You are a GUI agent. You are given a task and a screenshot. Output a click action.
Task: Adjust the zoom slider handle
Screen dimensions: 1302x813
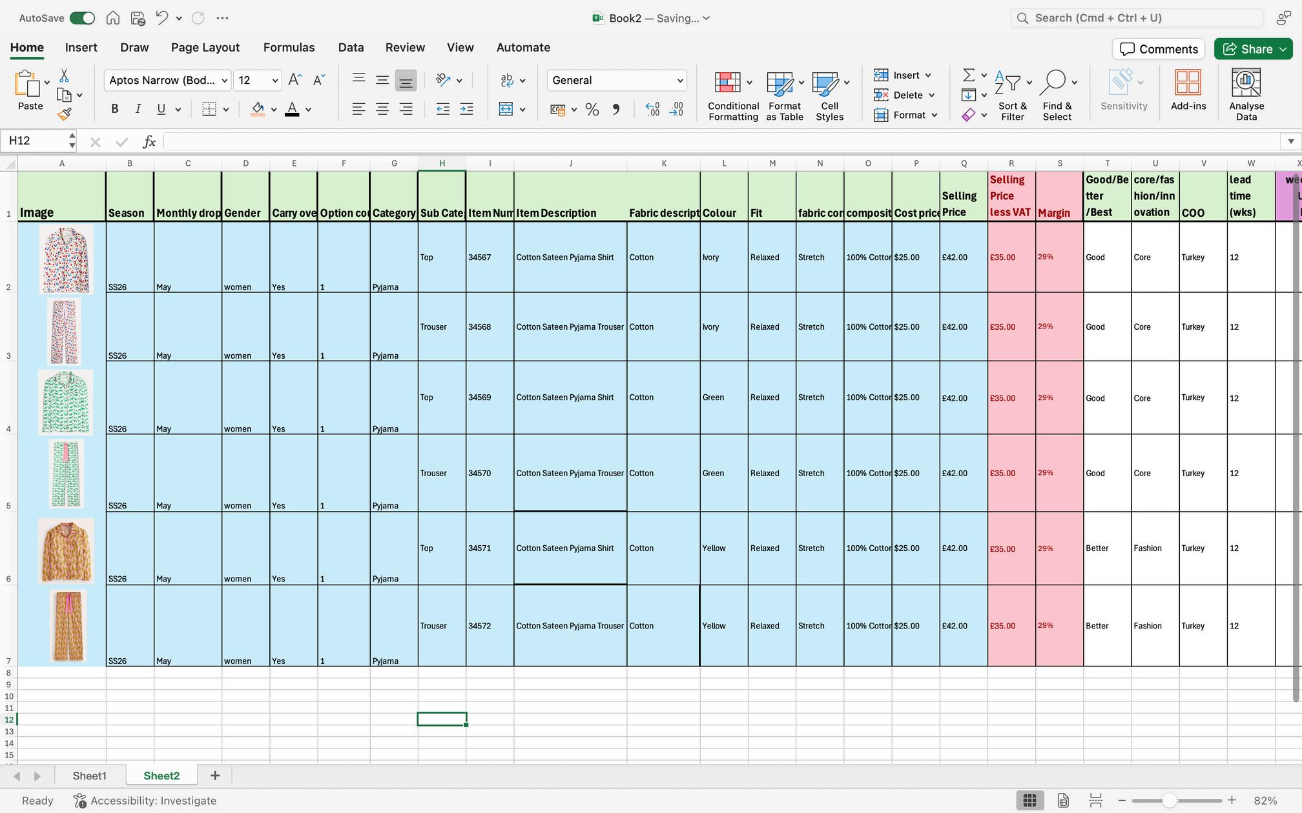tap(1169, 801)
